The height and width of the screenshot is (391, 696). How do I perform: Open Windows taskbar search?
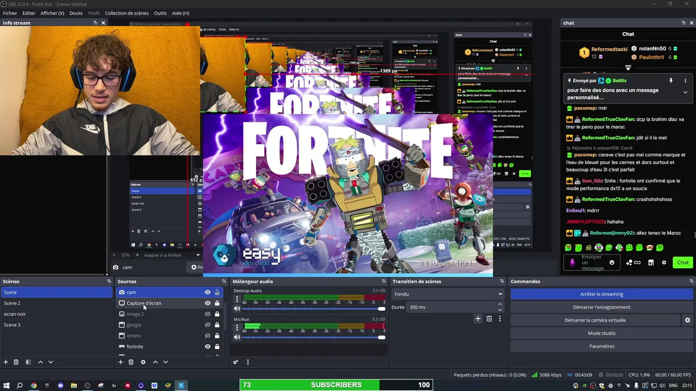click(x=20, y=386)
